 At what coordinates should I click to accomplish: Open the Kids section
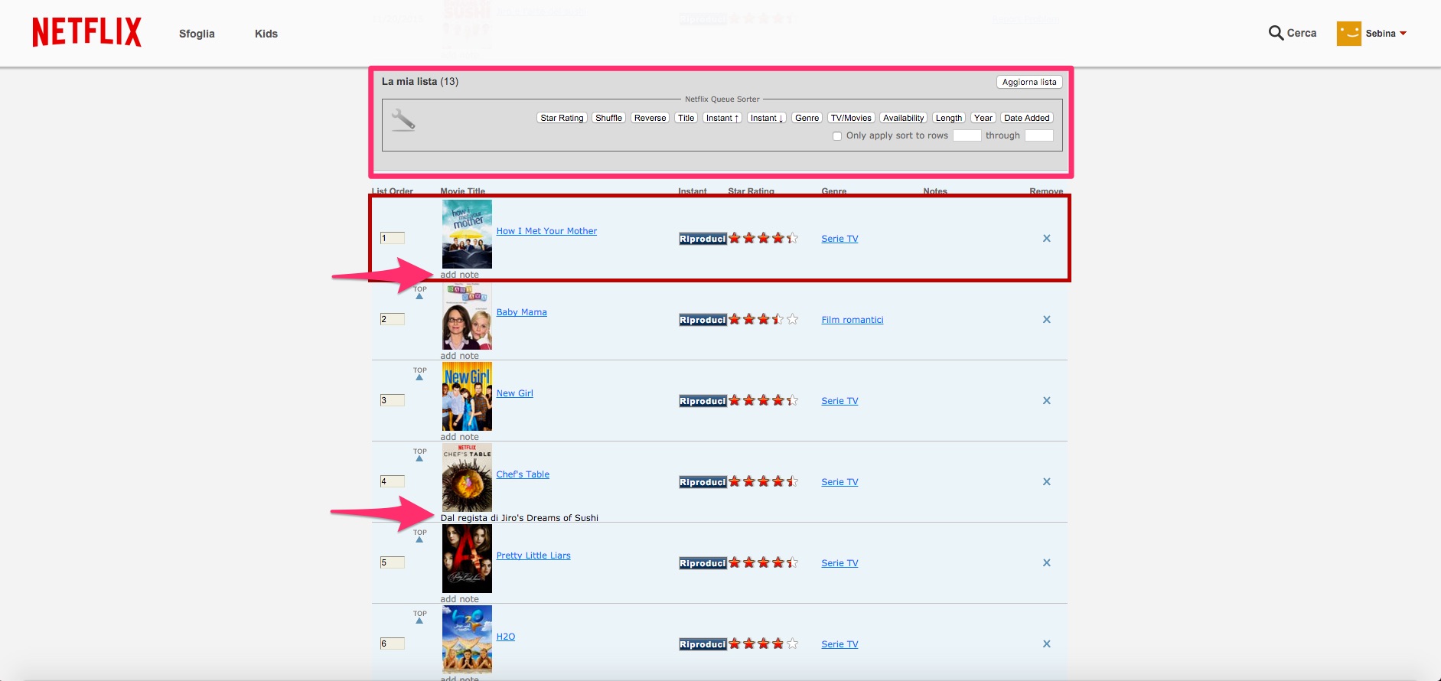coord(266,34)
